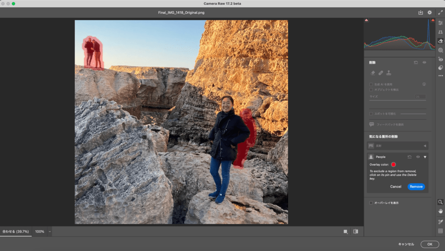Select the Hand pan tool

tap(441, 211)
